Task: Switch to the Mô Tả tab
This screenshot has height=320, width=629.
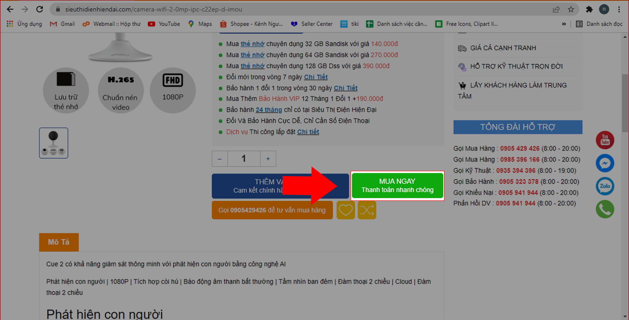Action: point(59,242)
